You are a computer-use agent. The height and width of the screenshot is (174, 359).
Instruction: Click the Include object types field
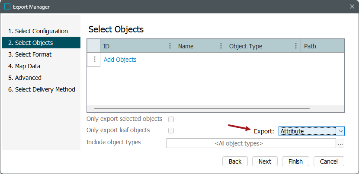(251, 143)
